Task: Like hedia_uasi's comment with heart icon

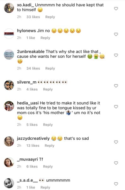Action: (x=116, y=107)
